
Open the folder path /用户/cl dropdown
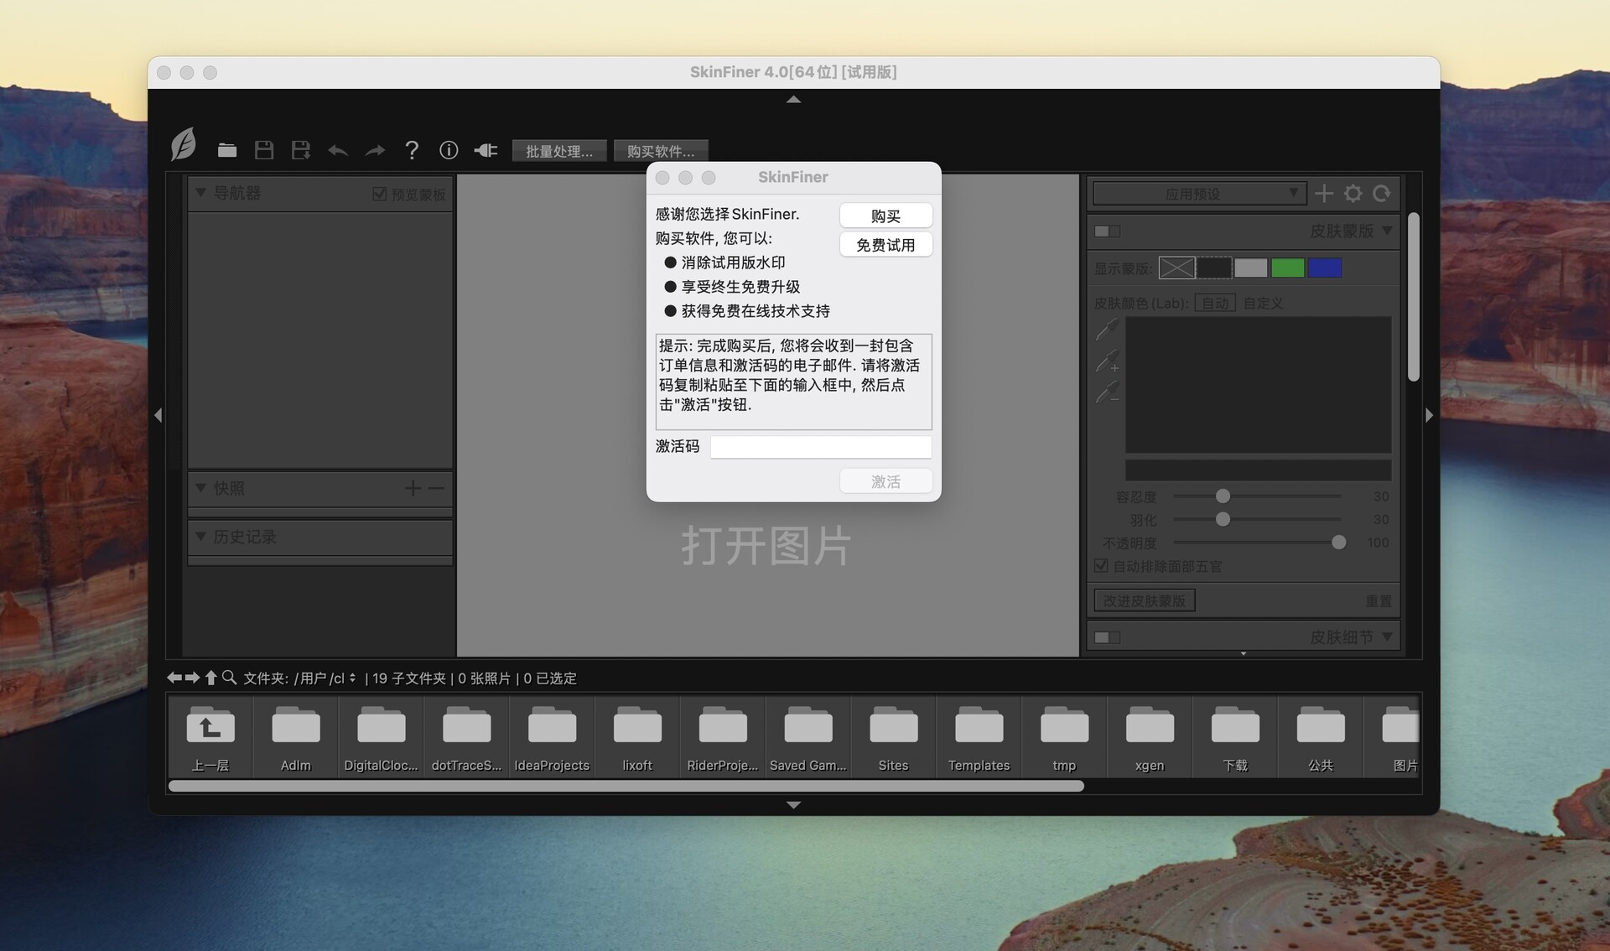(325, 678)
